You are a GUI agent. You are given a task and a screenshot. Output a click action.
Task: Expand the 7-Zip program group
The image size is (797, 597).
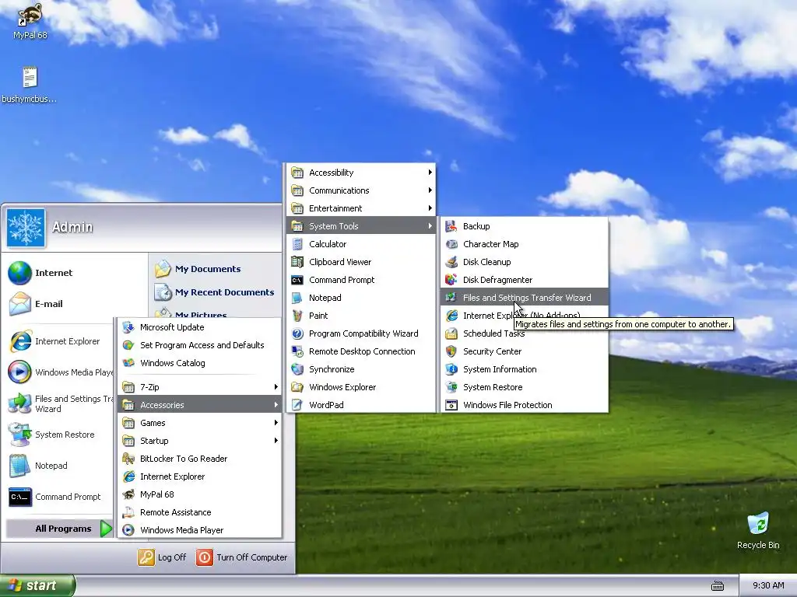(199, 387)
